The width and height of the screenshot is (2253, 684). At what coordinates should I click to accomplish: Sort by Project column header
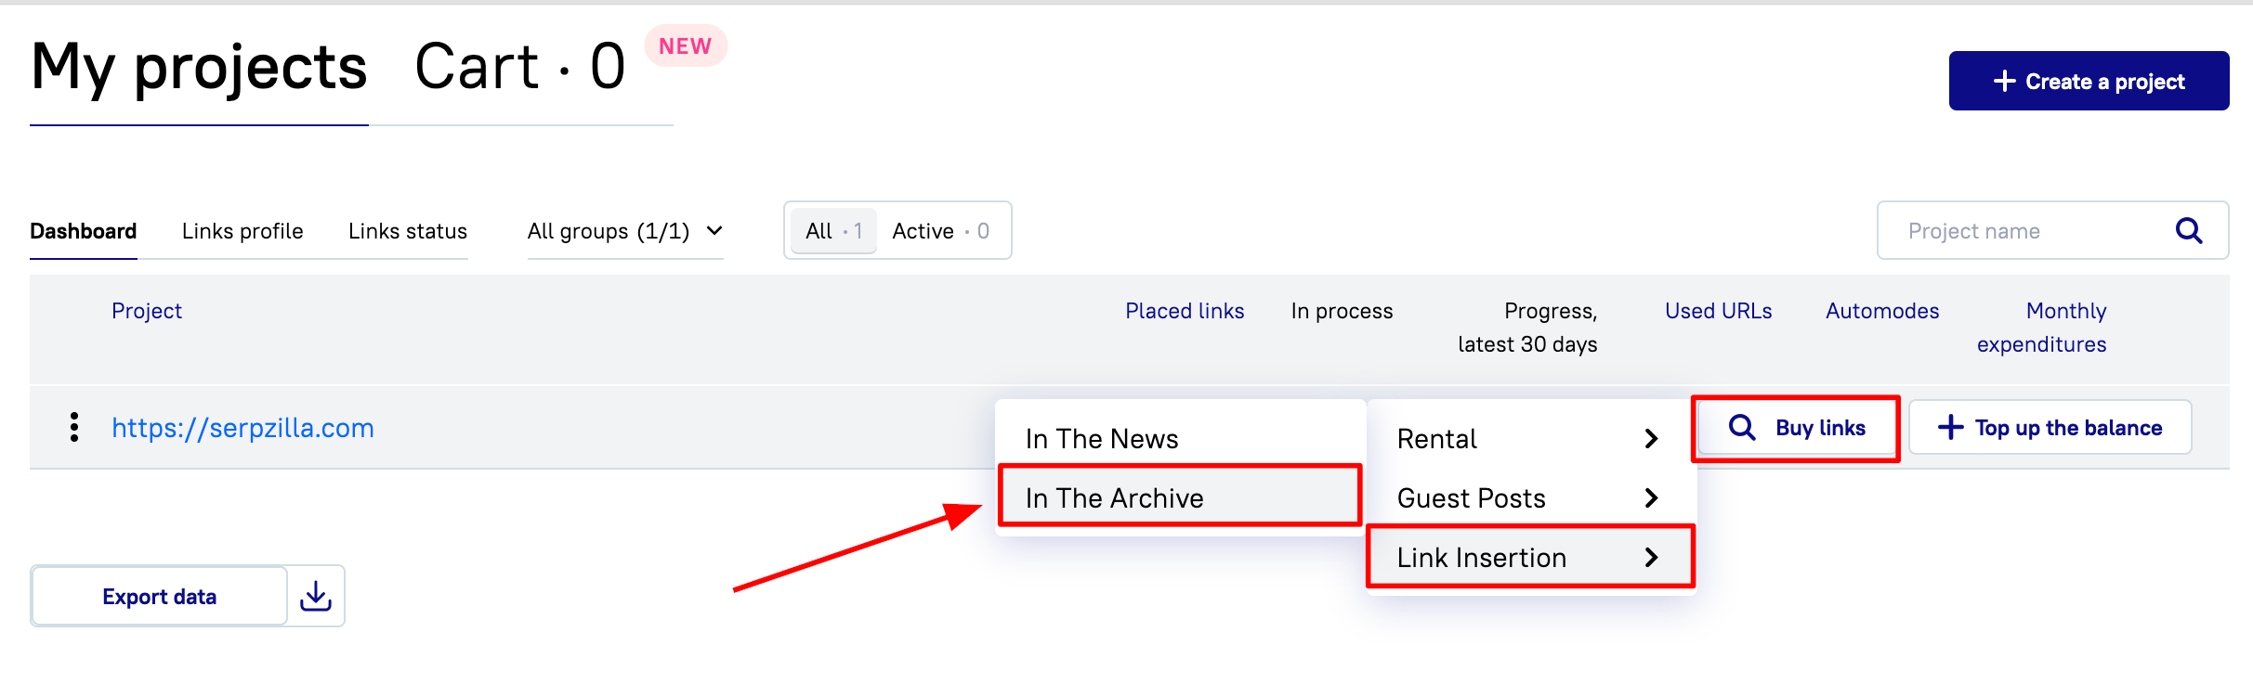(147, 311)
